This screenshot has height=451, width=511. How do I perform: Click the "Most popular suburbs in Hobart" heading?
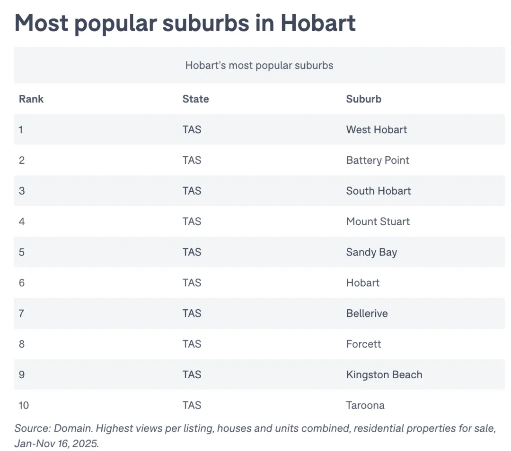(x=185, y=23)
